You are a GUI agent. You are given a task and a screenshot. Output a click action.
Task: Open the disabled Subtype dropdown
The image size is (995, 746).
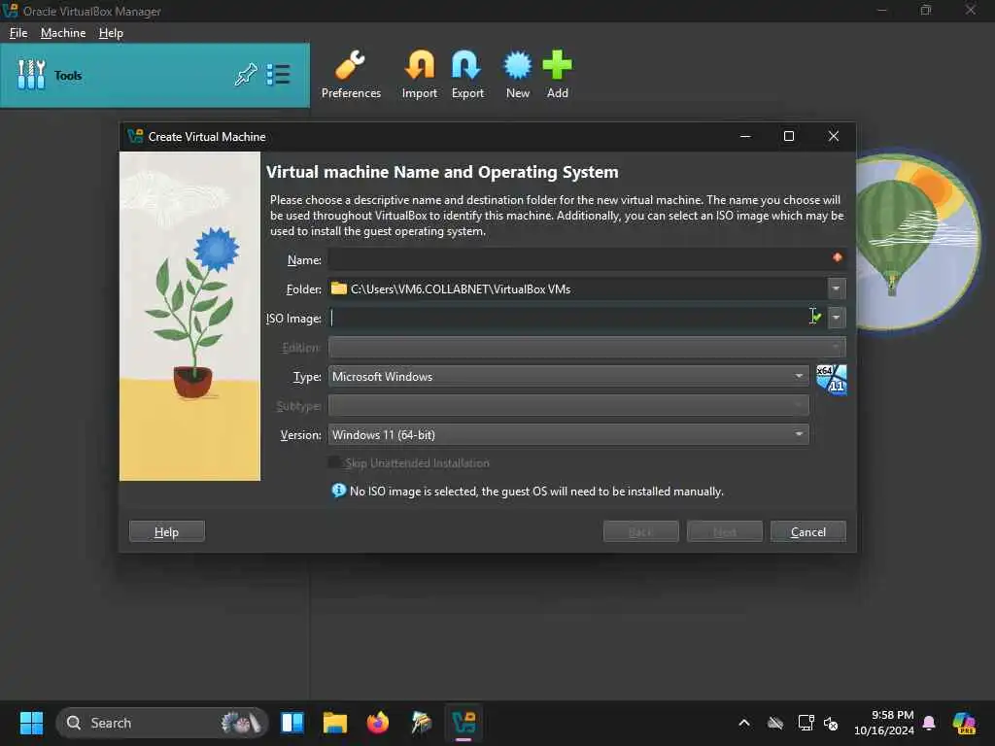click(567, 405)
